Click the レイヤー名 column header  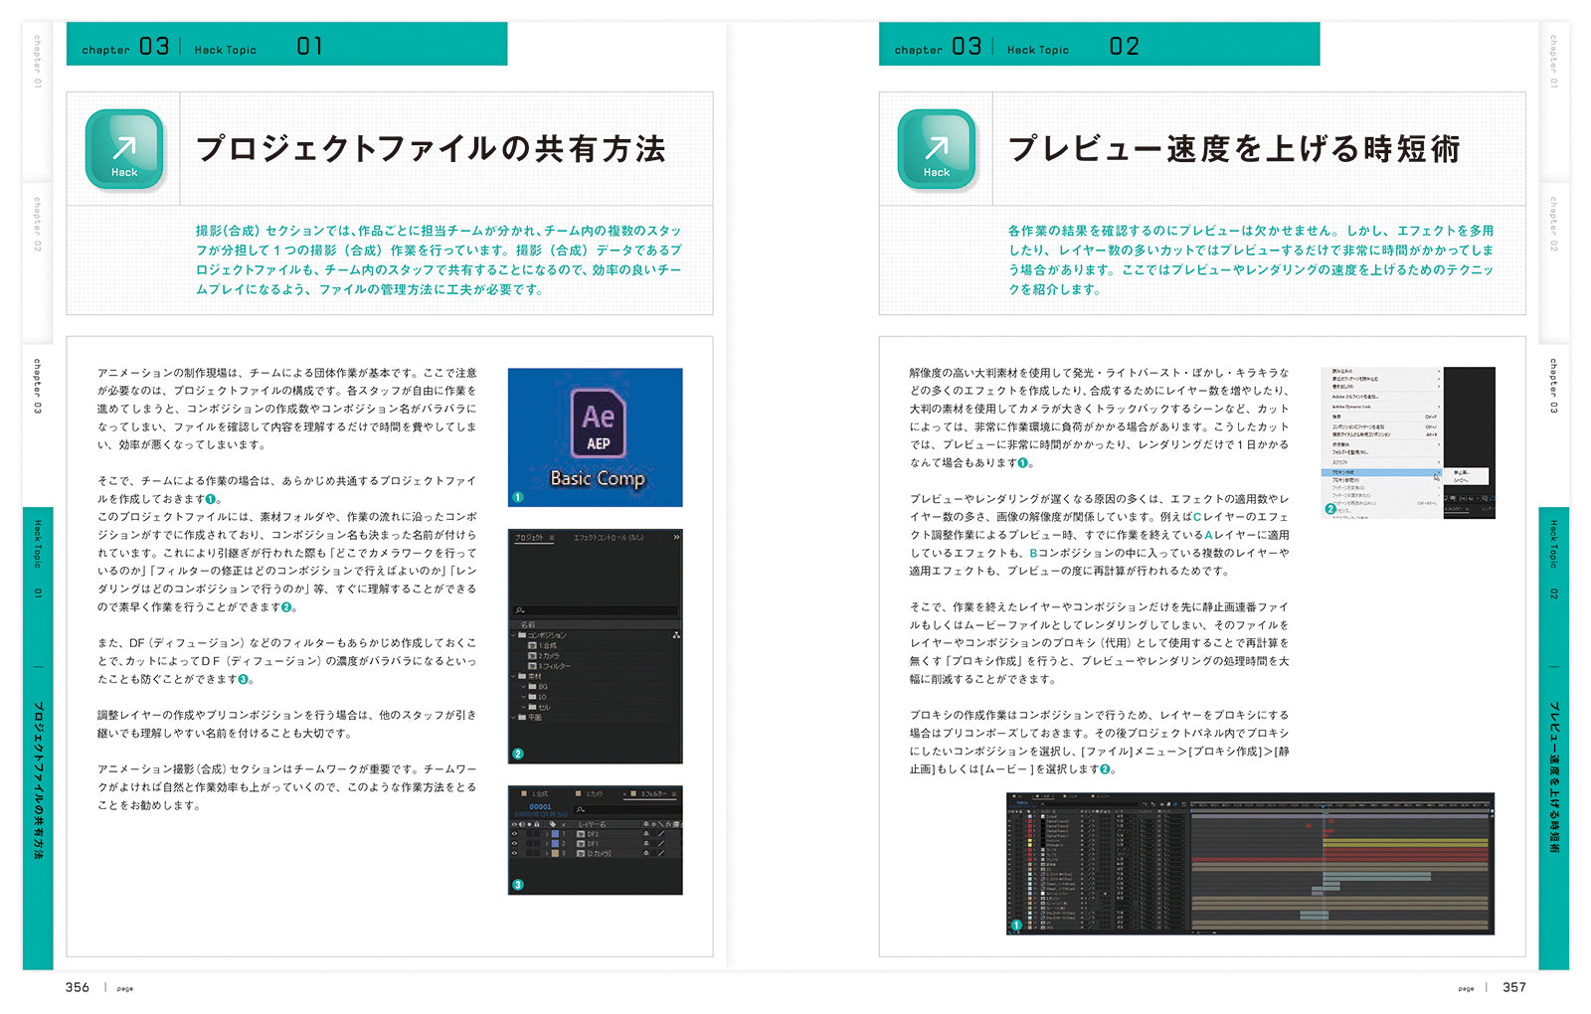tap(592, 824)
